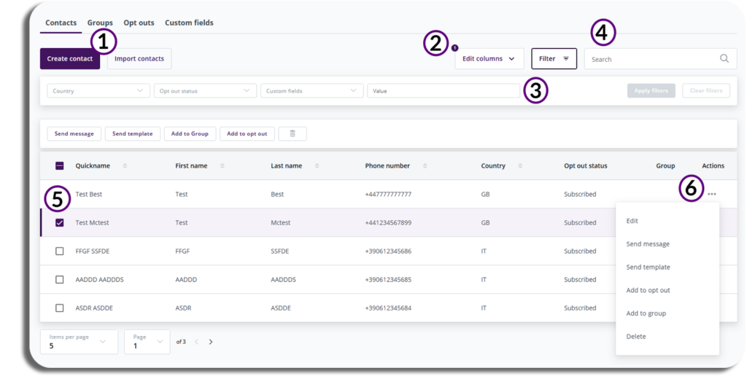
Task: Switch to the Groups tab
Action: (x=100, y=23)
